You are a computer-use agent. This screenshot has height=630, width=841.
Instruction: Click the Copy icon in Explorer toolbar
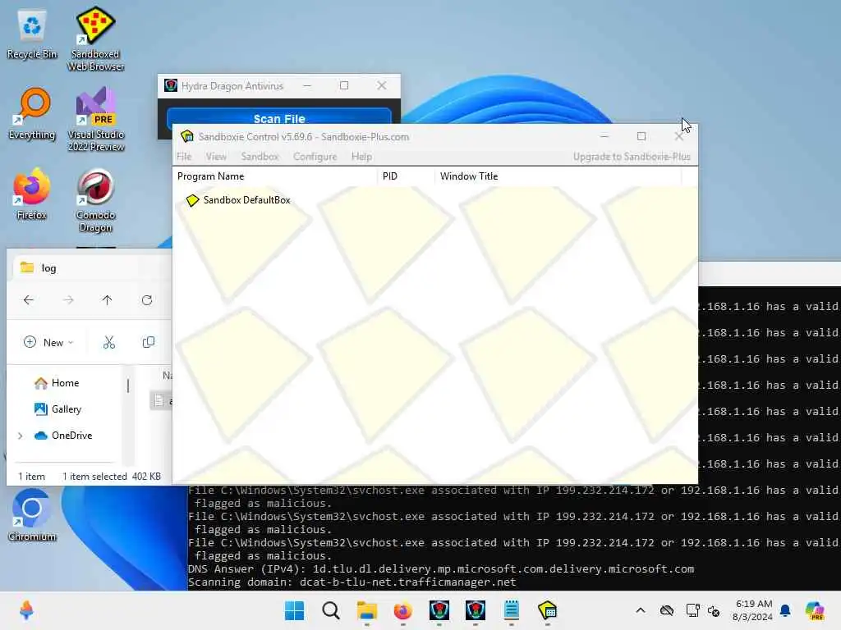(x=149, y=342)
